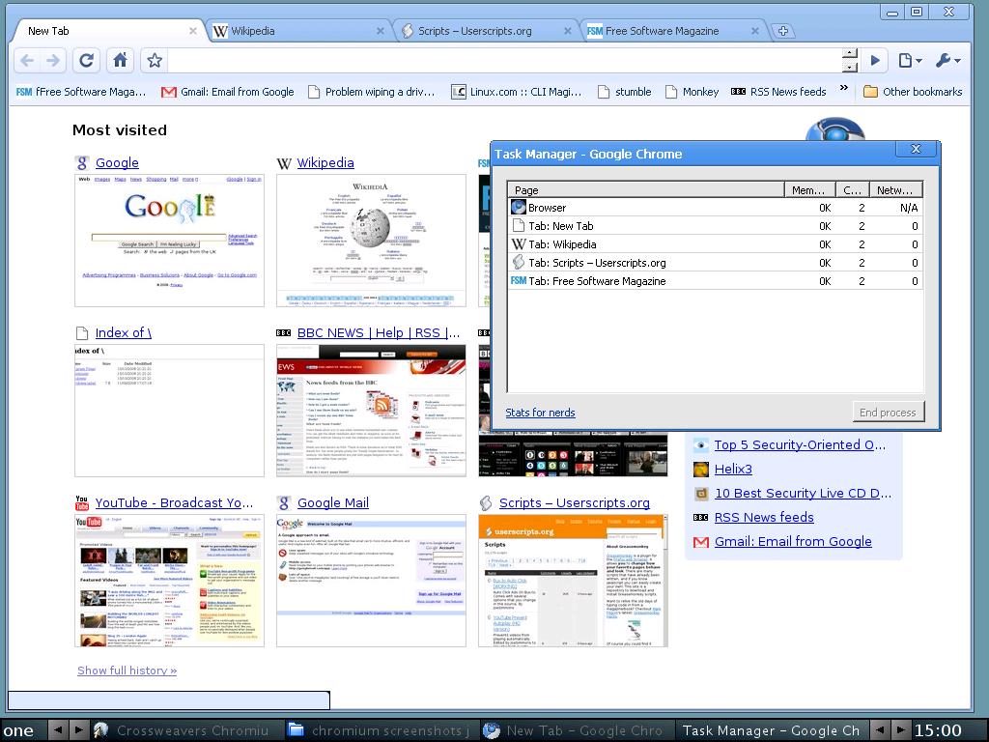Open the wrench tools menu

[948, 61]
